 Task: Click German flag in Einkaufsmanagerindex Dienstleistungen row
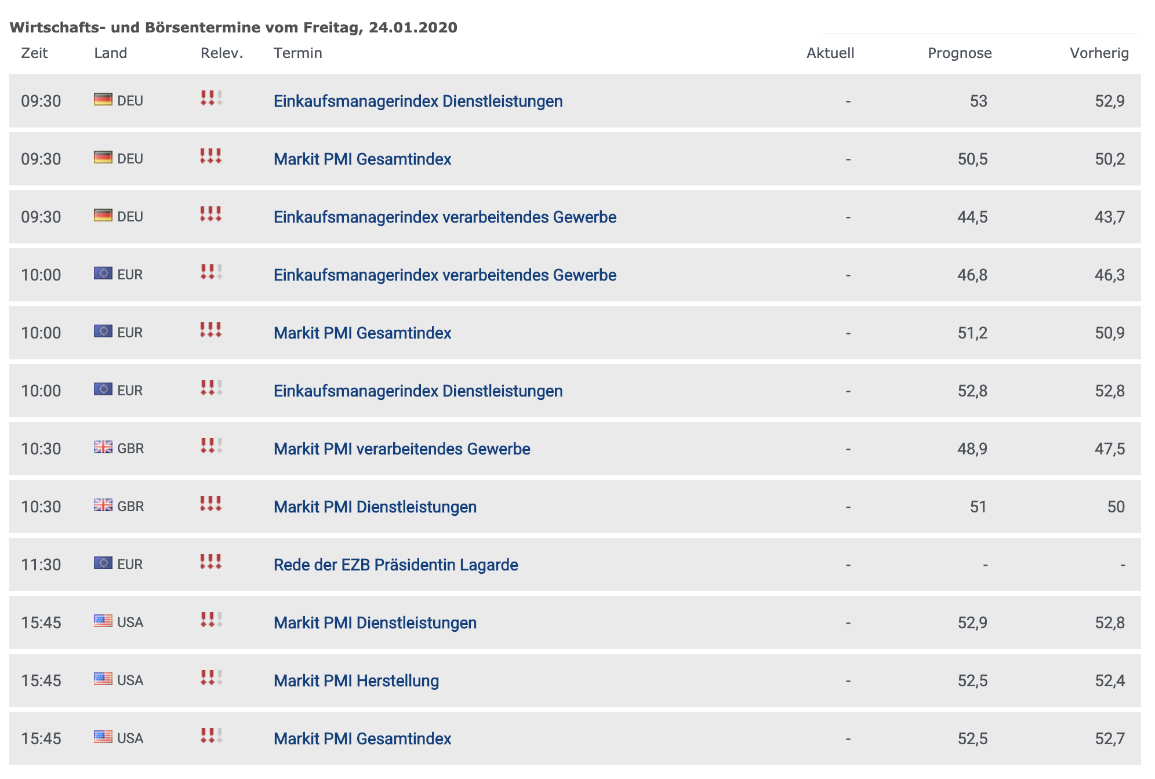pos(103,99)
